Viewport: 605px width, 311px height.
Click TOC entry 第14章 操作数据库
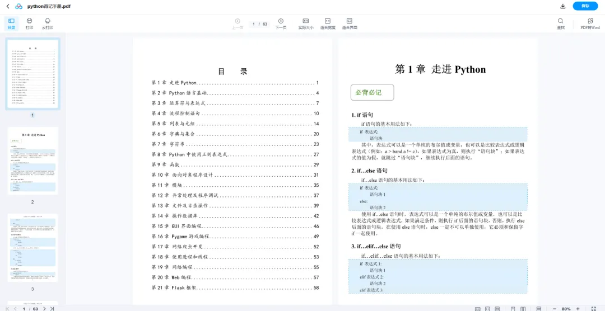point(235,216)
